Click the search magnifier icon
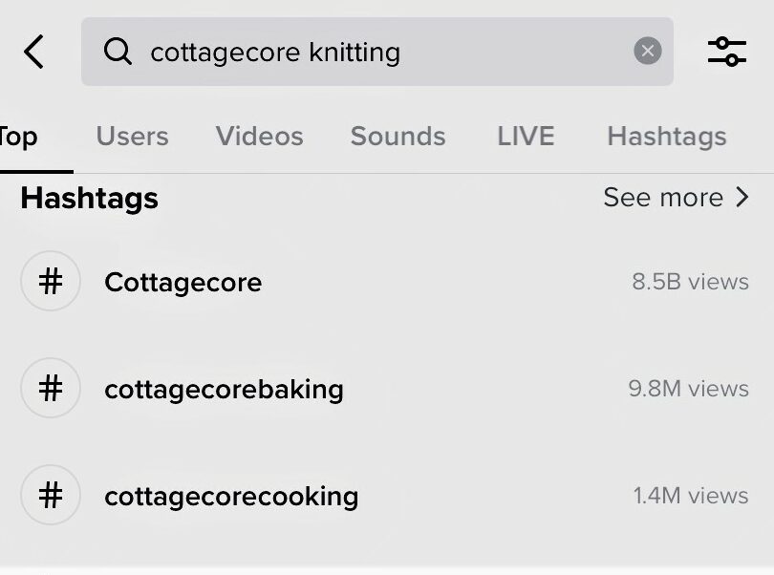The width and height of the screenshot is (774, 575). [x=118, y=52]
